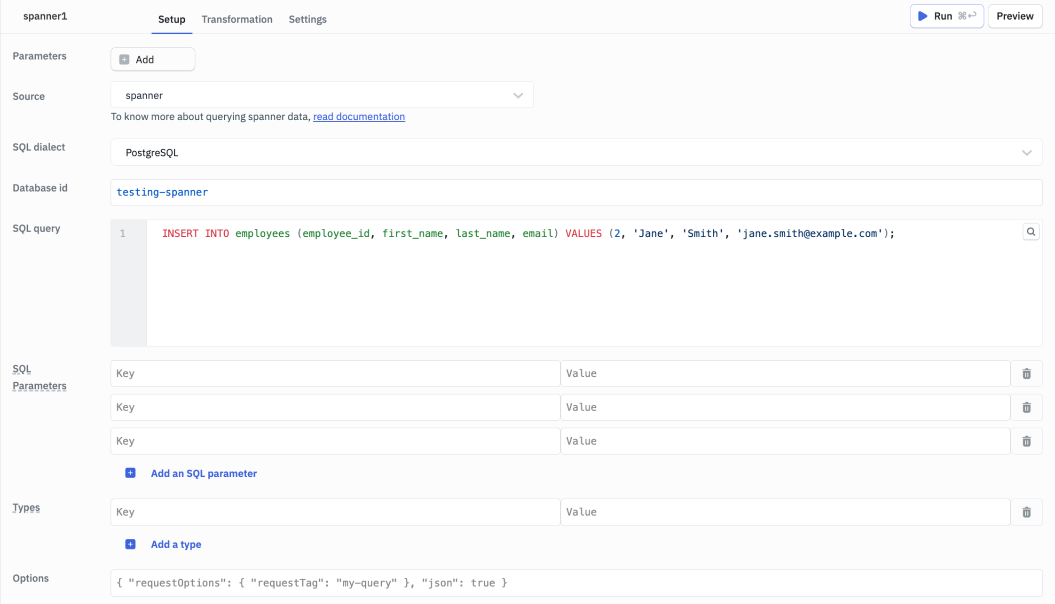Select the Setup tab
This screenshot has width=1055, height=604.
(171, 19)
